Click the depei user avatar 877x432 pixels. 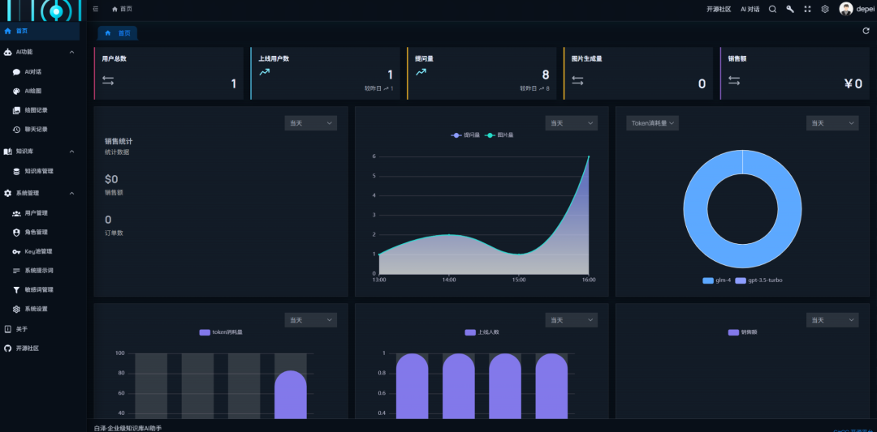[x=845, y=9]
